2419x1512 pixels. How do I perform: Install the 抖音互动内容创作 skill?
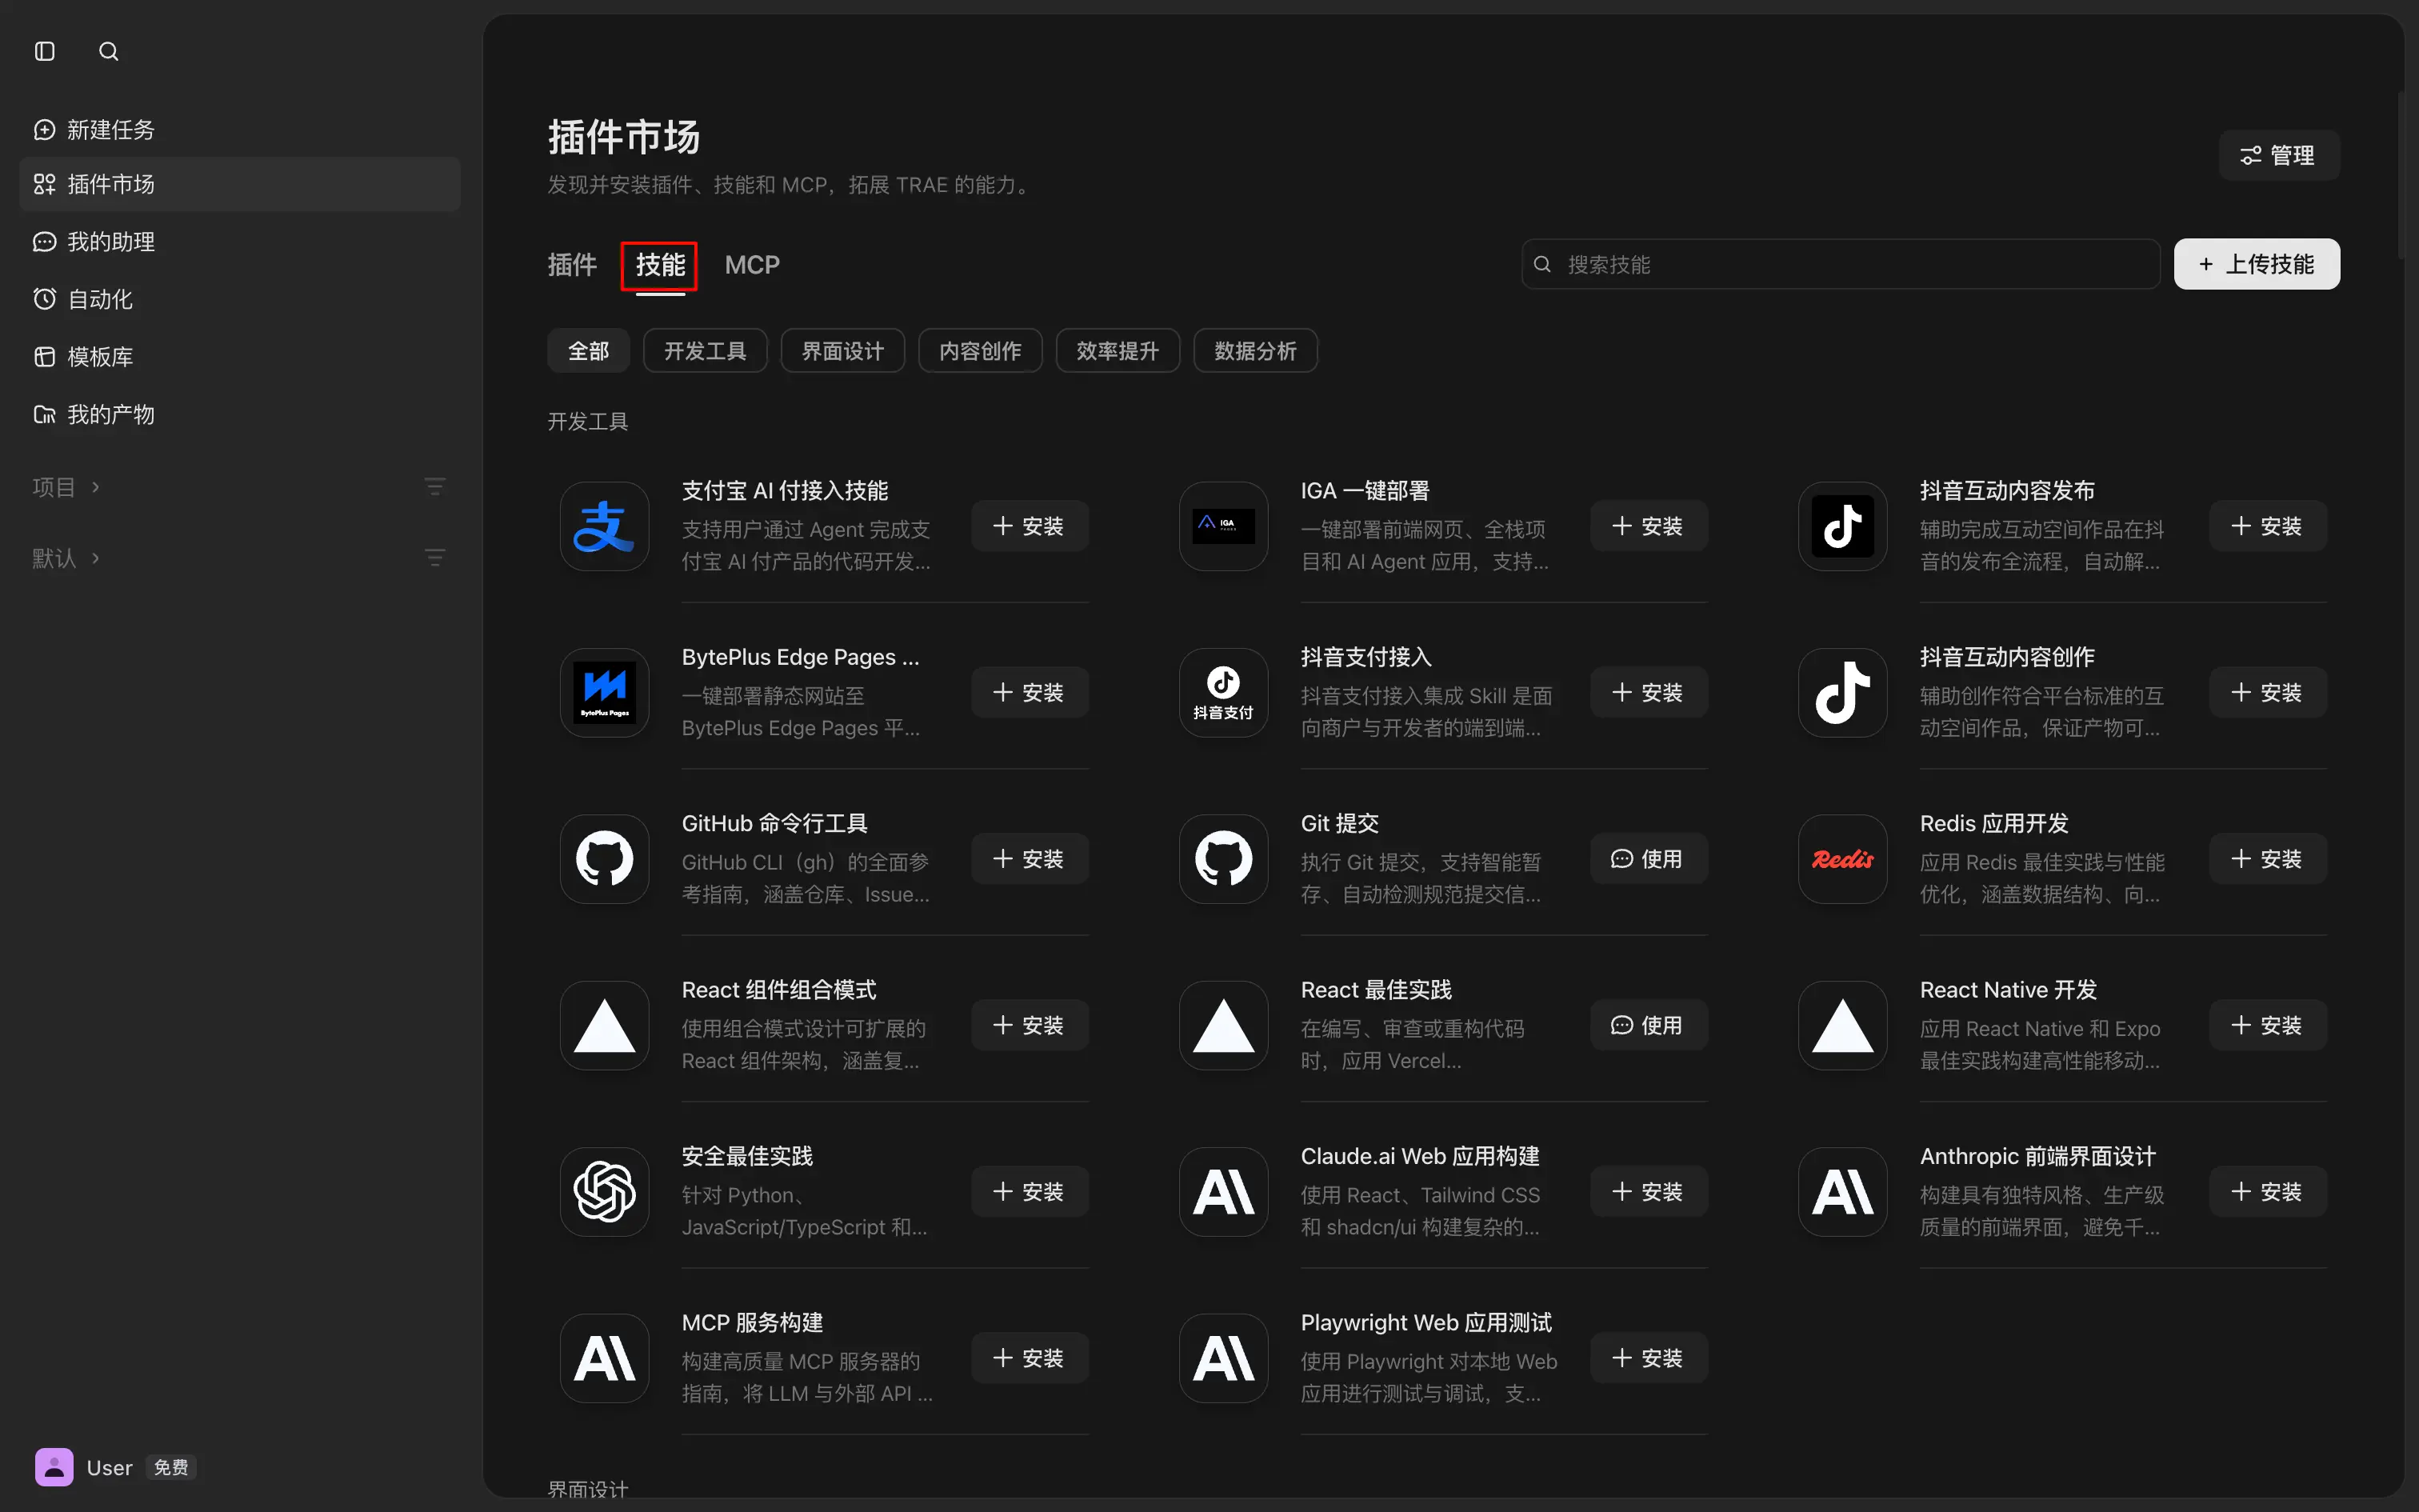tap(2267, 693)
